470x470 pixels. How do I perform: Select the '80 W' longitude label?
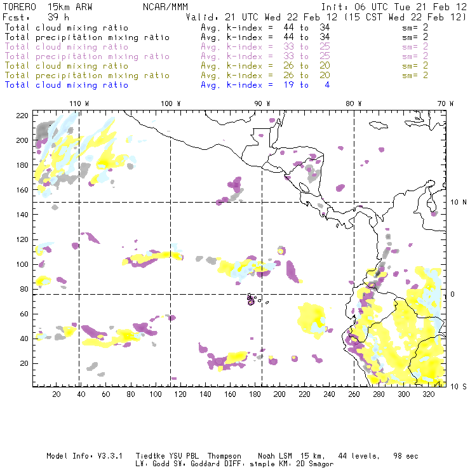click(353, 104)
